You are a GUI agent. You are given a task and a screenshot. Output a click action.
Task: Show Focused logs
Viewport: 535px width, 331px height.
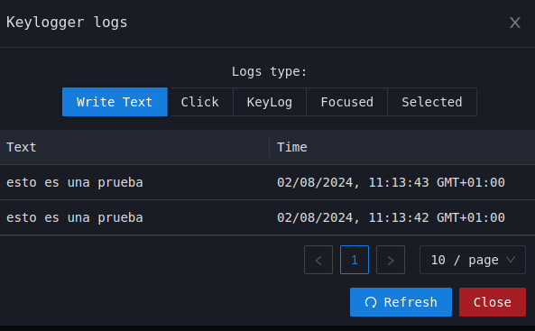click(347, 102)
